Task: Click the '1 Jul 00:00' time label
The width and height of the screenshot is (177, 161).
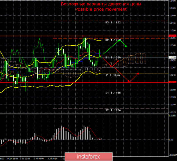Action: tap(25, 159)
